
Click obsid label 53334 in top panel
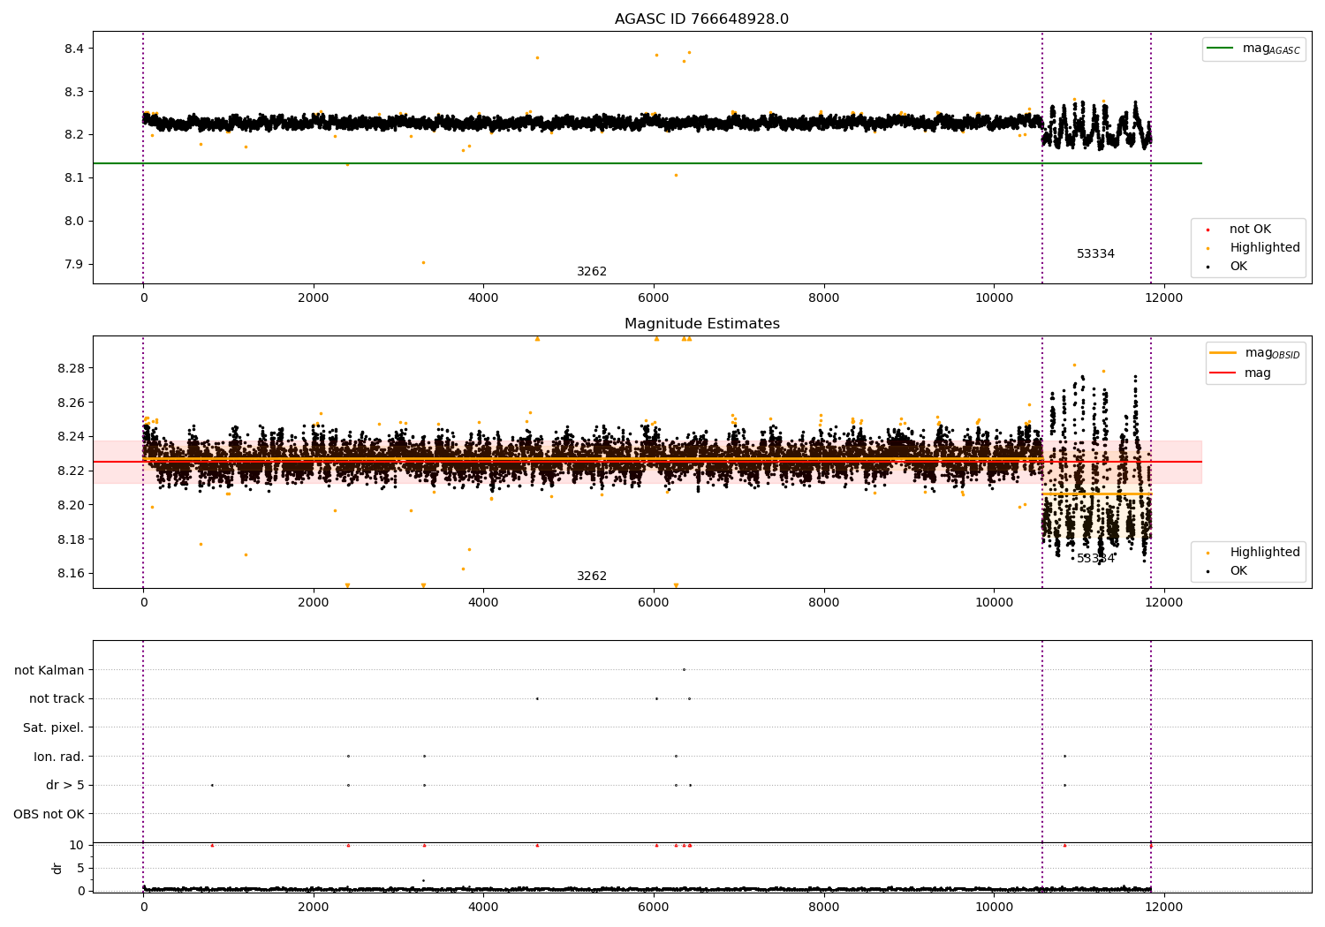[1095, 254]
